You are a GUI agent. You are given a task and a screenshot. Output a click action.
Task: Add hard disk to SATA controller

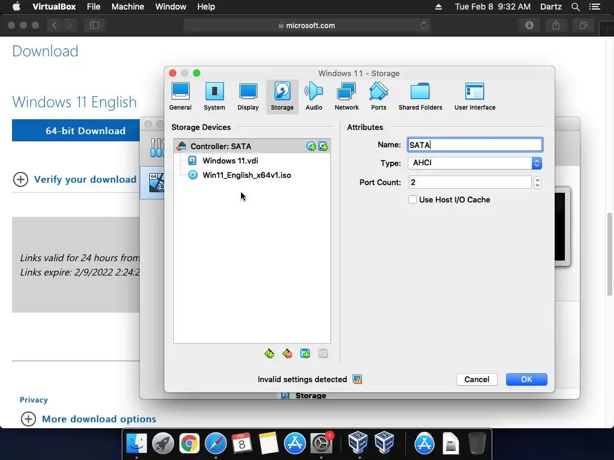[x=323, y=146]
